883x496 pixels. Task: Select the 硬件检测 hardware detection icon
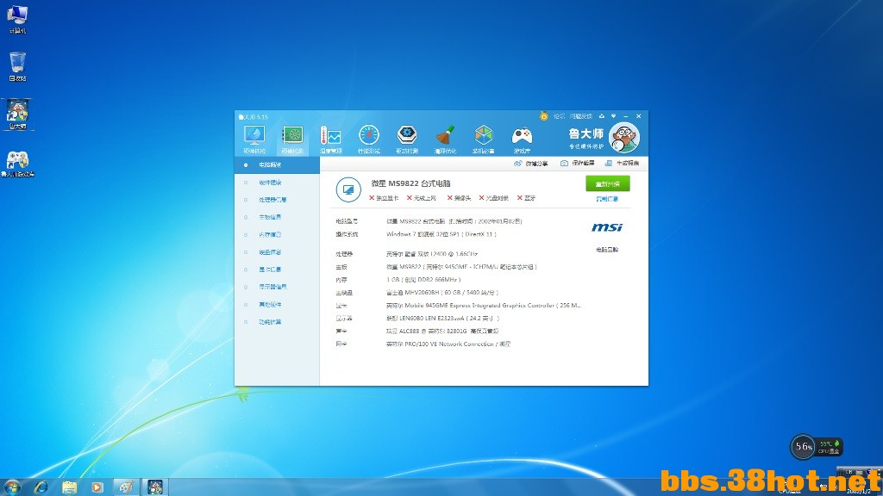pos(292,139)
